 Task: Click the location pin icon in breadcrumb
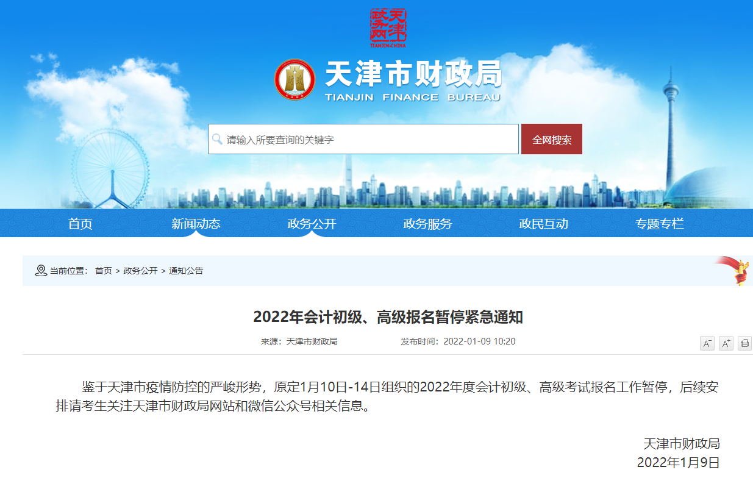pyautogui.click(x=41, y=271)
